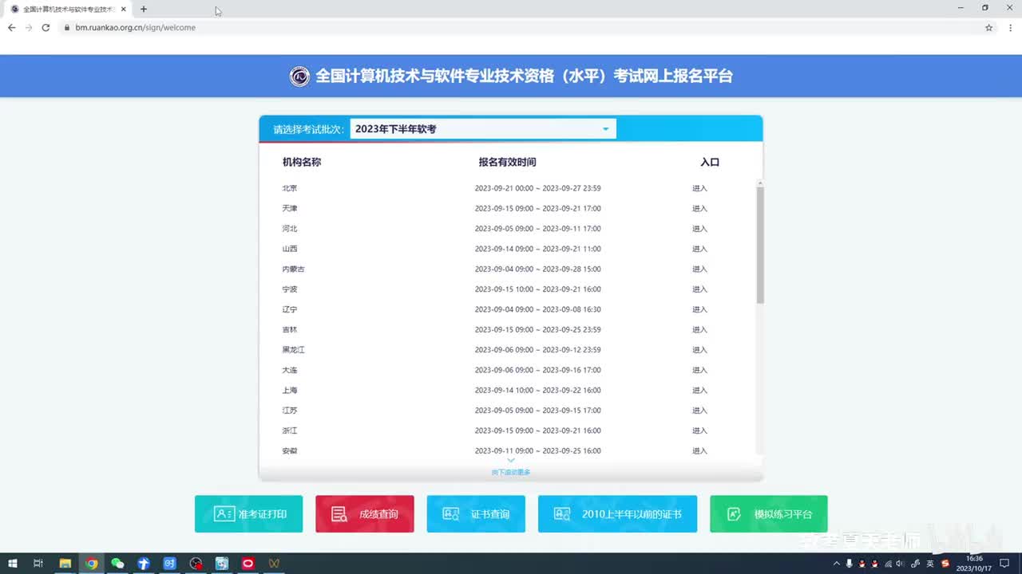Click the 机构名称 column header
This screenshot has width=1022, height=574.
point(302,162)
